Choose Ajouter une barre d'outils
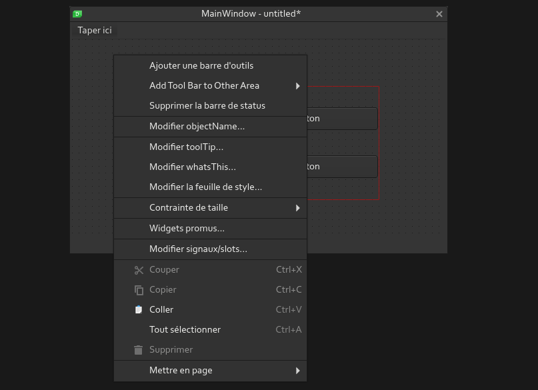Image resolution: width=538 pixels, height=390 pixels. click(x=201, y=65)
